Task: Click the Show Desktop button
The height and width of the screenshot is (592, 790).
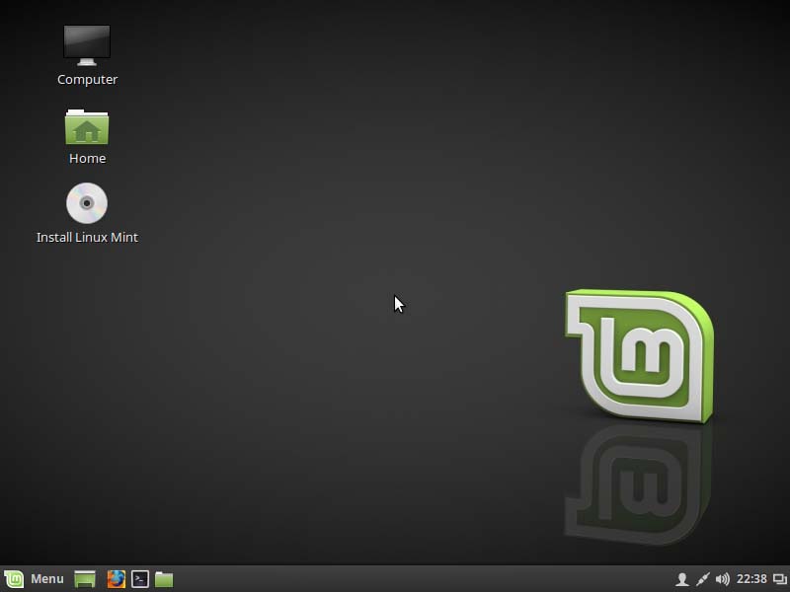Action: [x=84, y=579]
